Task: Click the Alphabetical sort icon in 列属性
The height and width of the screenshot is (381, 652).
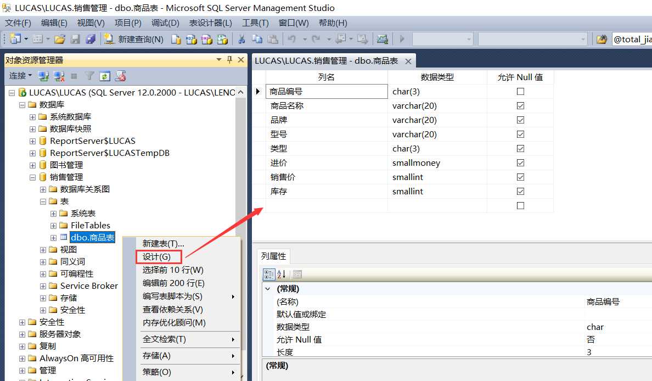Action: [x=282, y=274]
